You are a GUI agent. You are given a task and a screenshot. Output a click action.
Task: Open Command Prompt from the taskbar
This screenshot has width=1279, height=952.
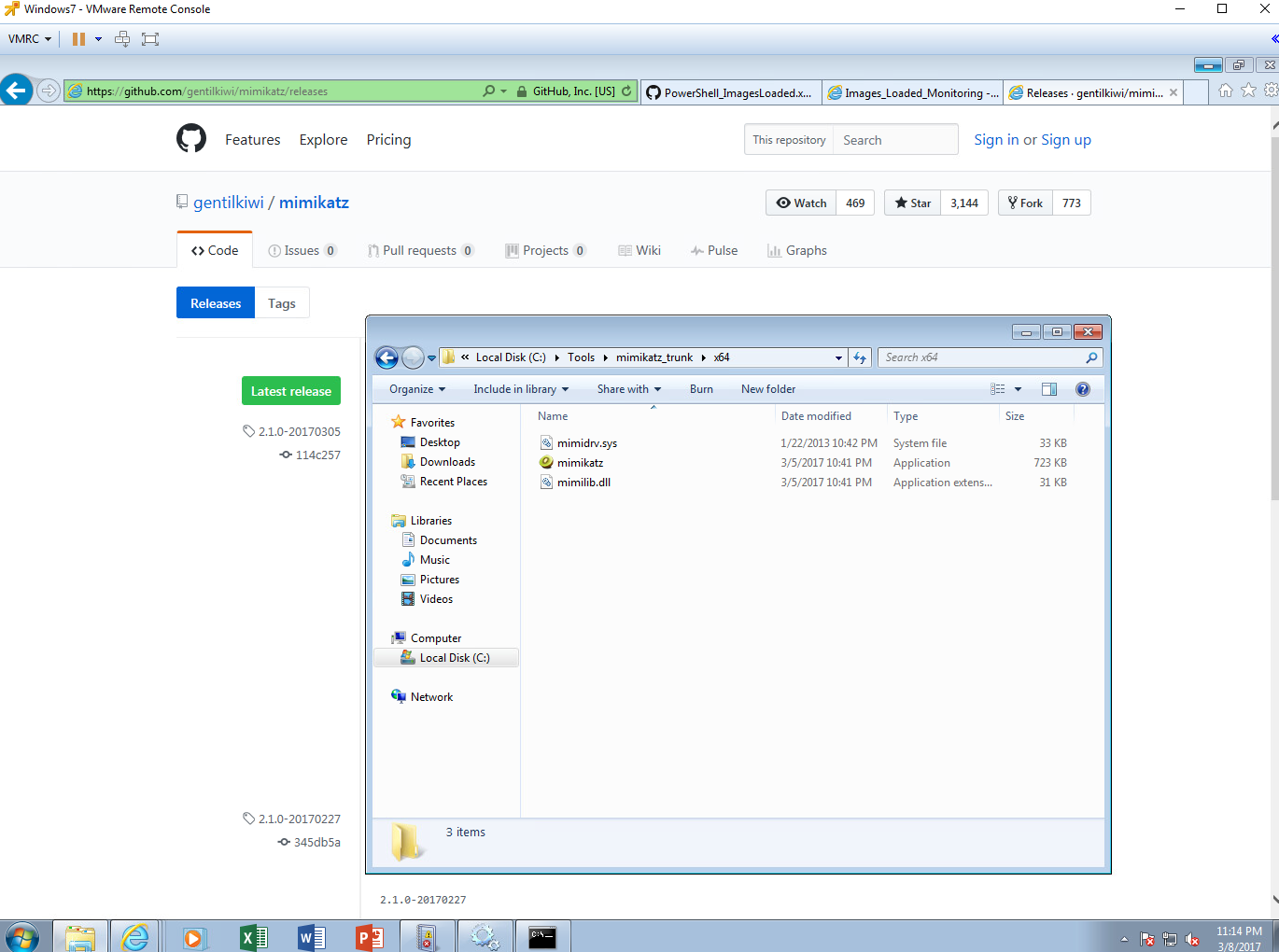click(x=542, y=937)
